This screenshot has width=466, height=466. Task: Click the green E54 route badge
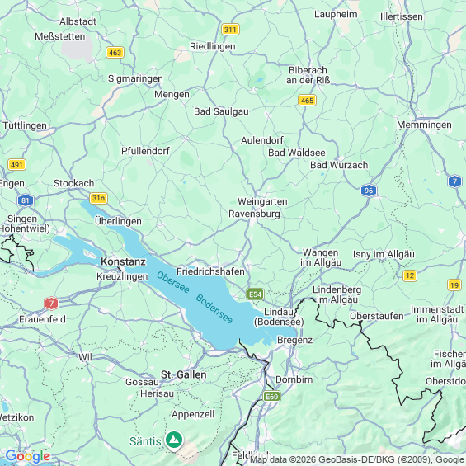point(256,294)
